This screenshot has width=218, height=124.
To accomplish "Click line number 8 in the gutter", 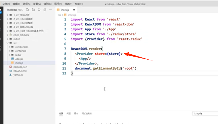I will 65,54.
